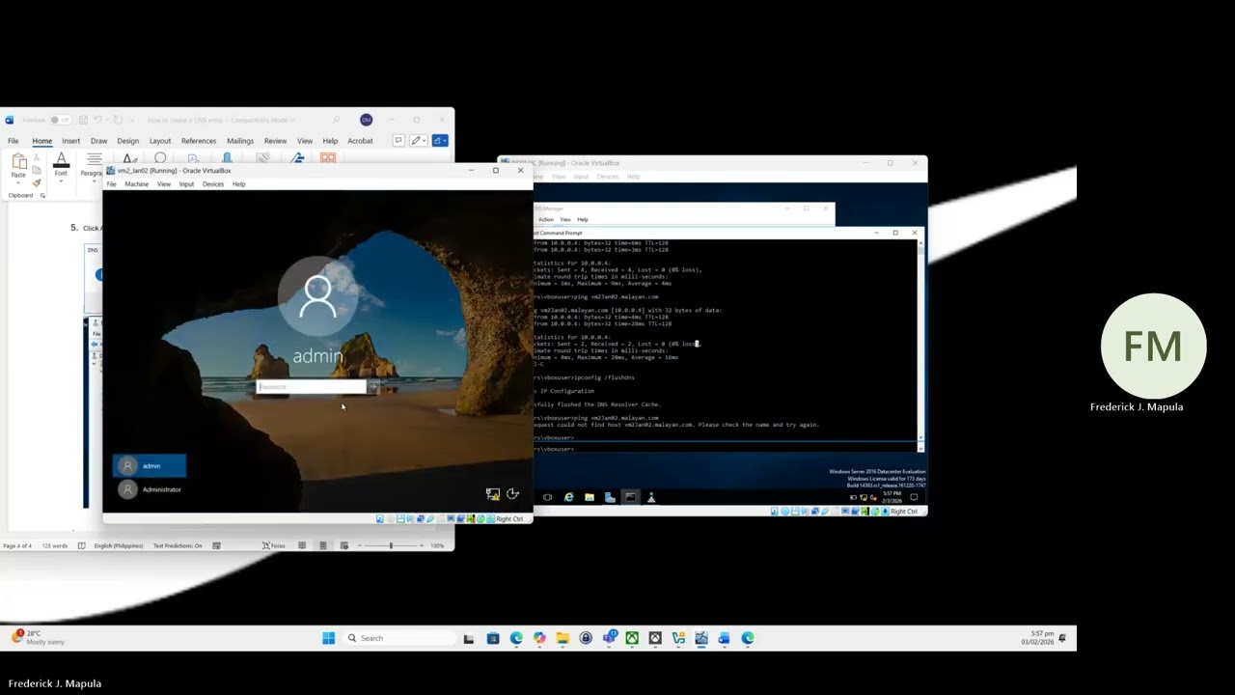Select the admin user on login screen

pos(150,466)
